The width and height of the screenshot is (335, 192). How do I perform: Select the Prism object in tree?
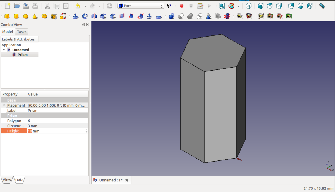coord(22,55)
